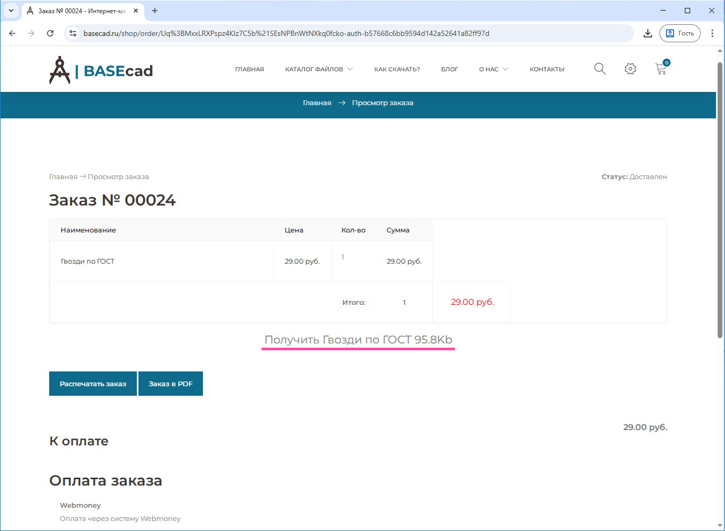Viewport: 725px width, 531px height.
Task: Expand the О нас dropdown menu
Action: pos(494,69)
